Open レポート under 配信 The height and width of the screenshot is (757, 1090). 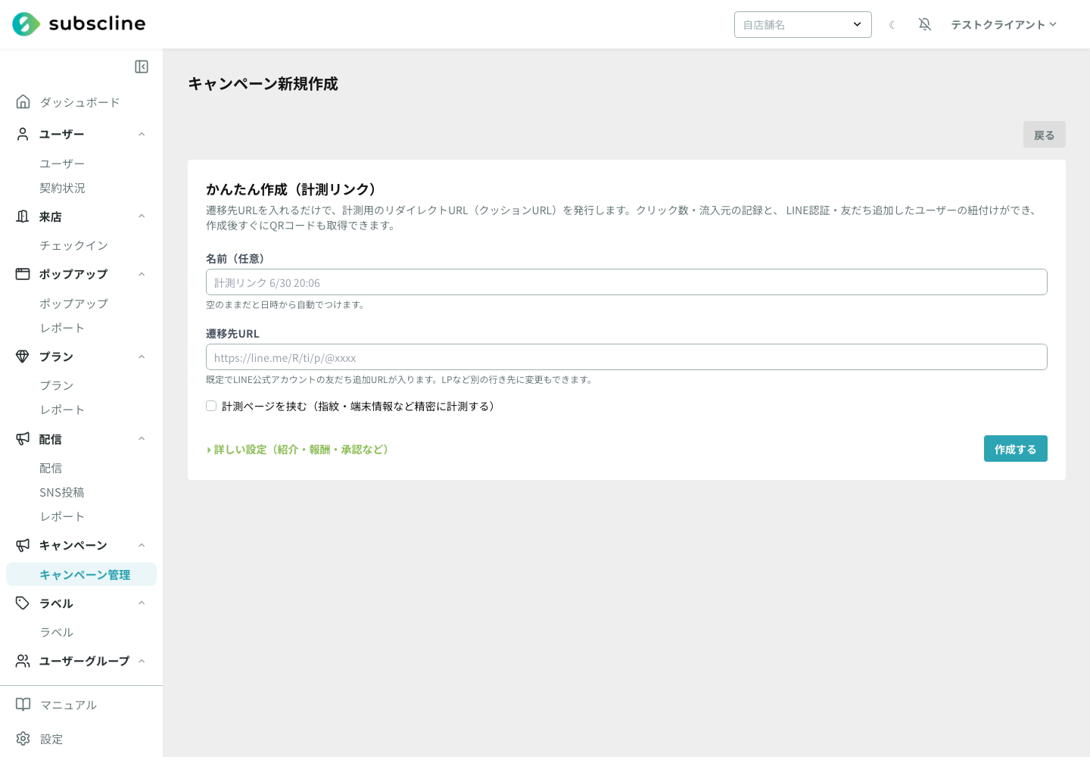62,516
